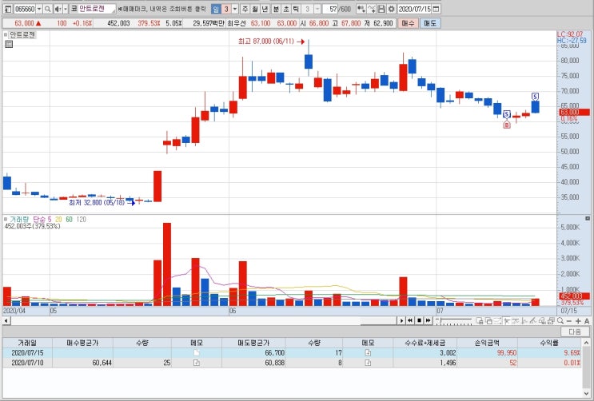Open the sell memo icon in the 2020/07/10 row
Image resolution: width=594 pixels, height=401 pixels.
pyautogui.click(x=368, y=363)
